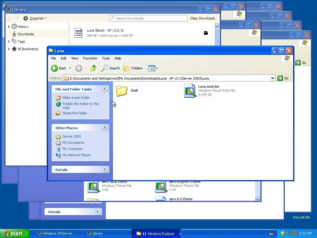
Task: Click the yellow security shield tray icon
Action: [x=283, y=234]
